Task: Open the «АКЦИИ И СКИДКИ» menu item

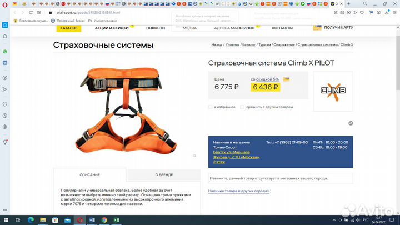Action: (112, 28)
